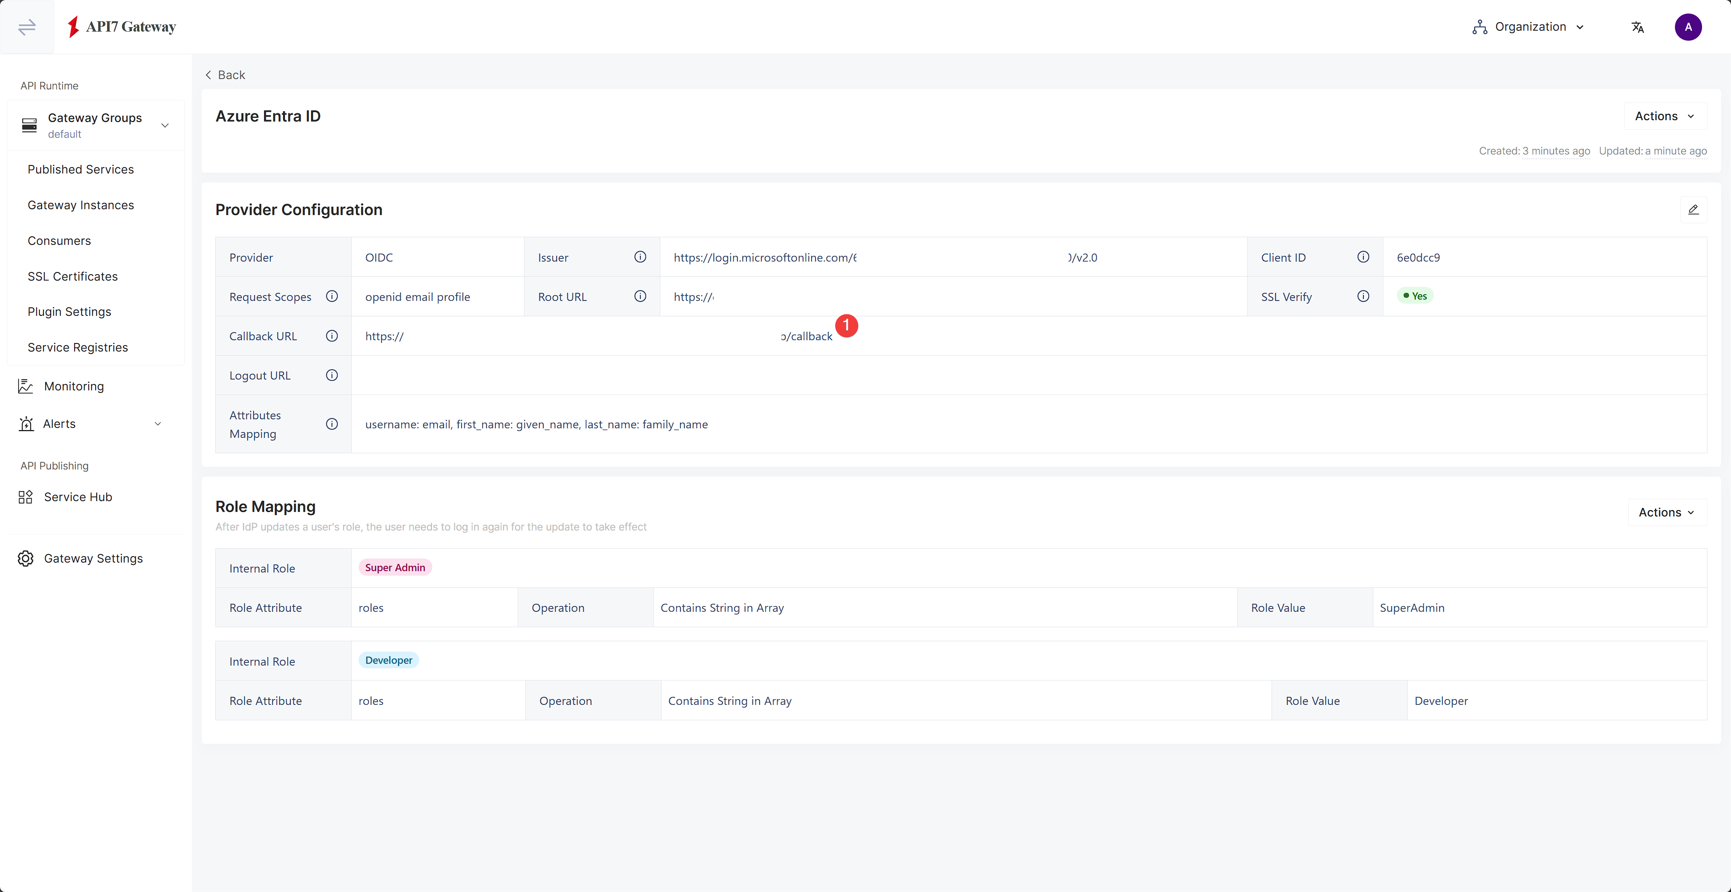Show info for the Callback URL
Screen dimensions: 1731x892
(331, 336)
